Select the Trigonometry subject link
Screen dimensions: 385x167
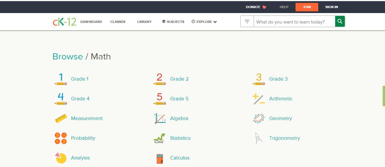[284, 138]
